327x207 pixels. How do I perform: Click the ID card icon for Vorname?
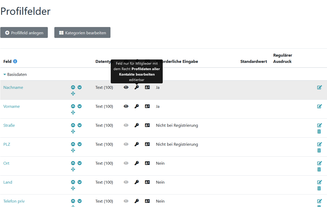pyautogui.click(x=147, y=106)
